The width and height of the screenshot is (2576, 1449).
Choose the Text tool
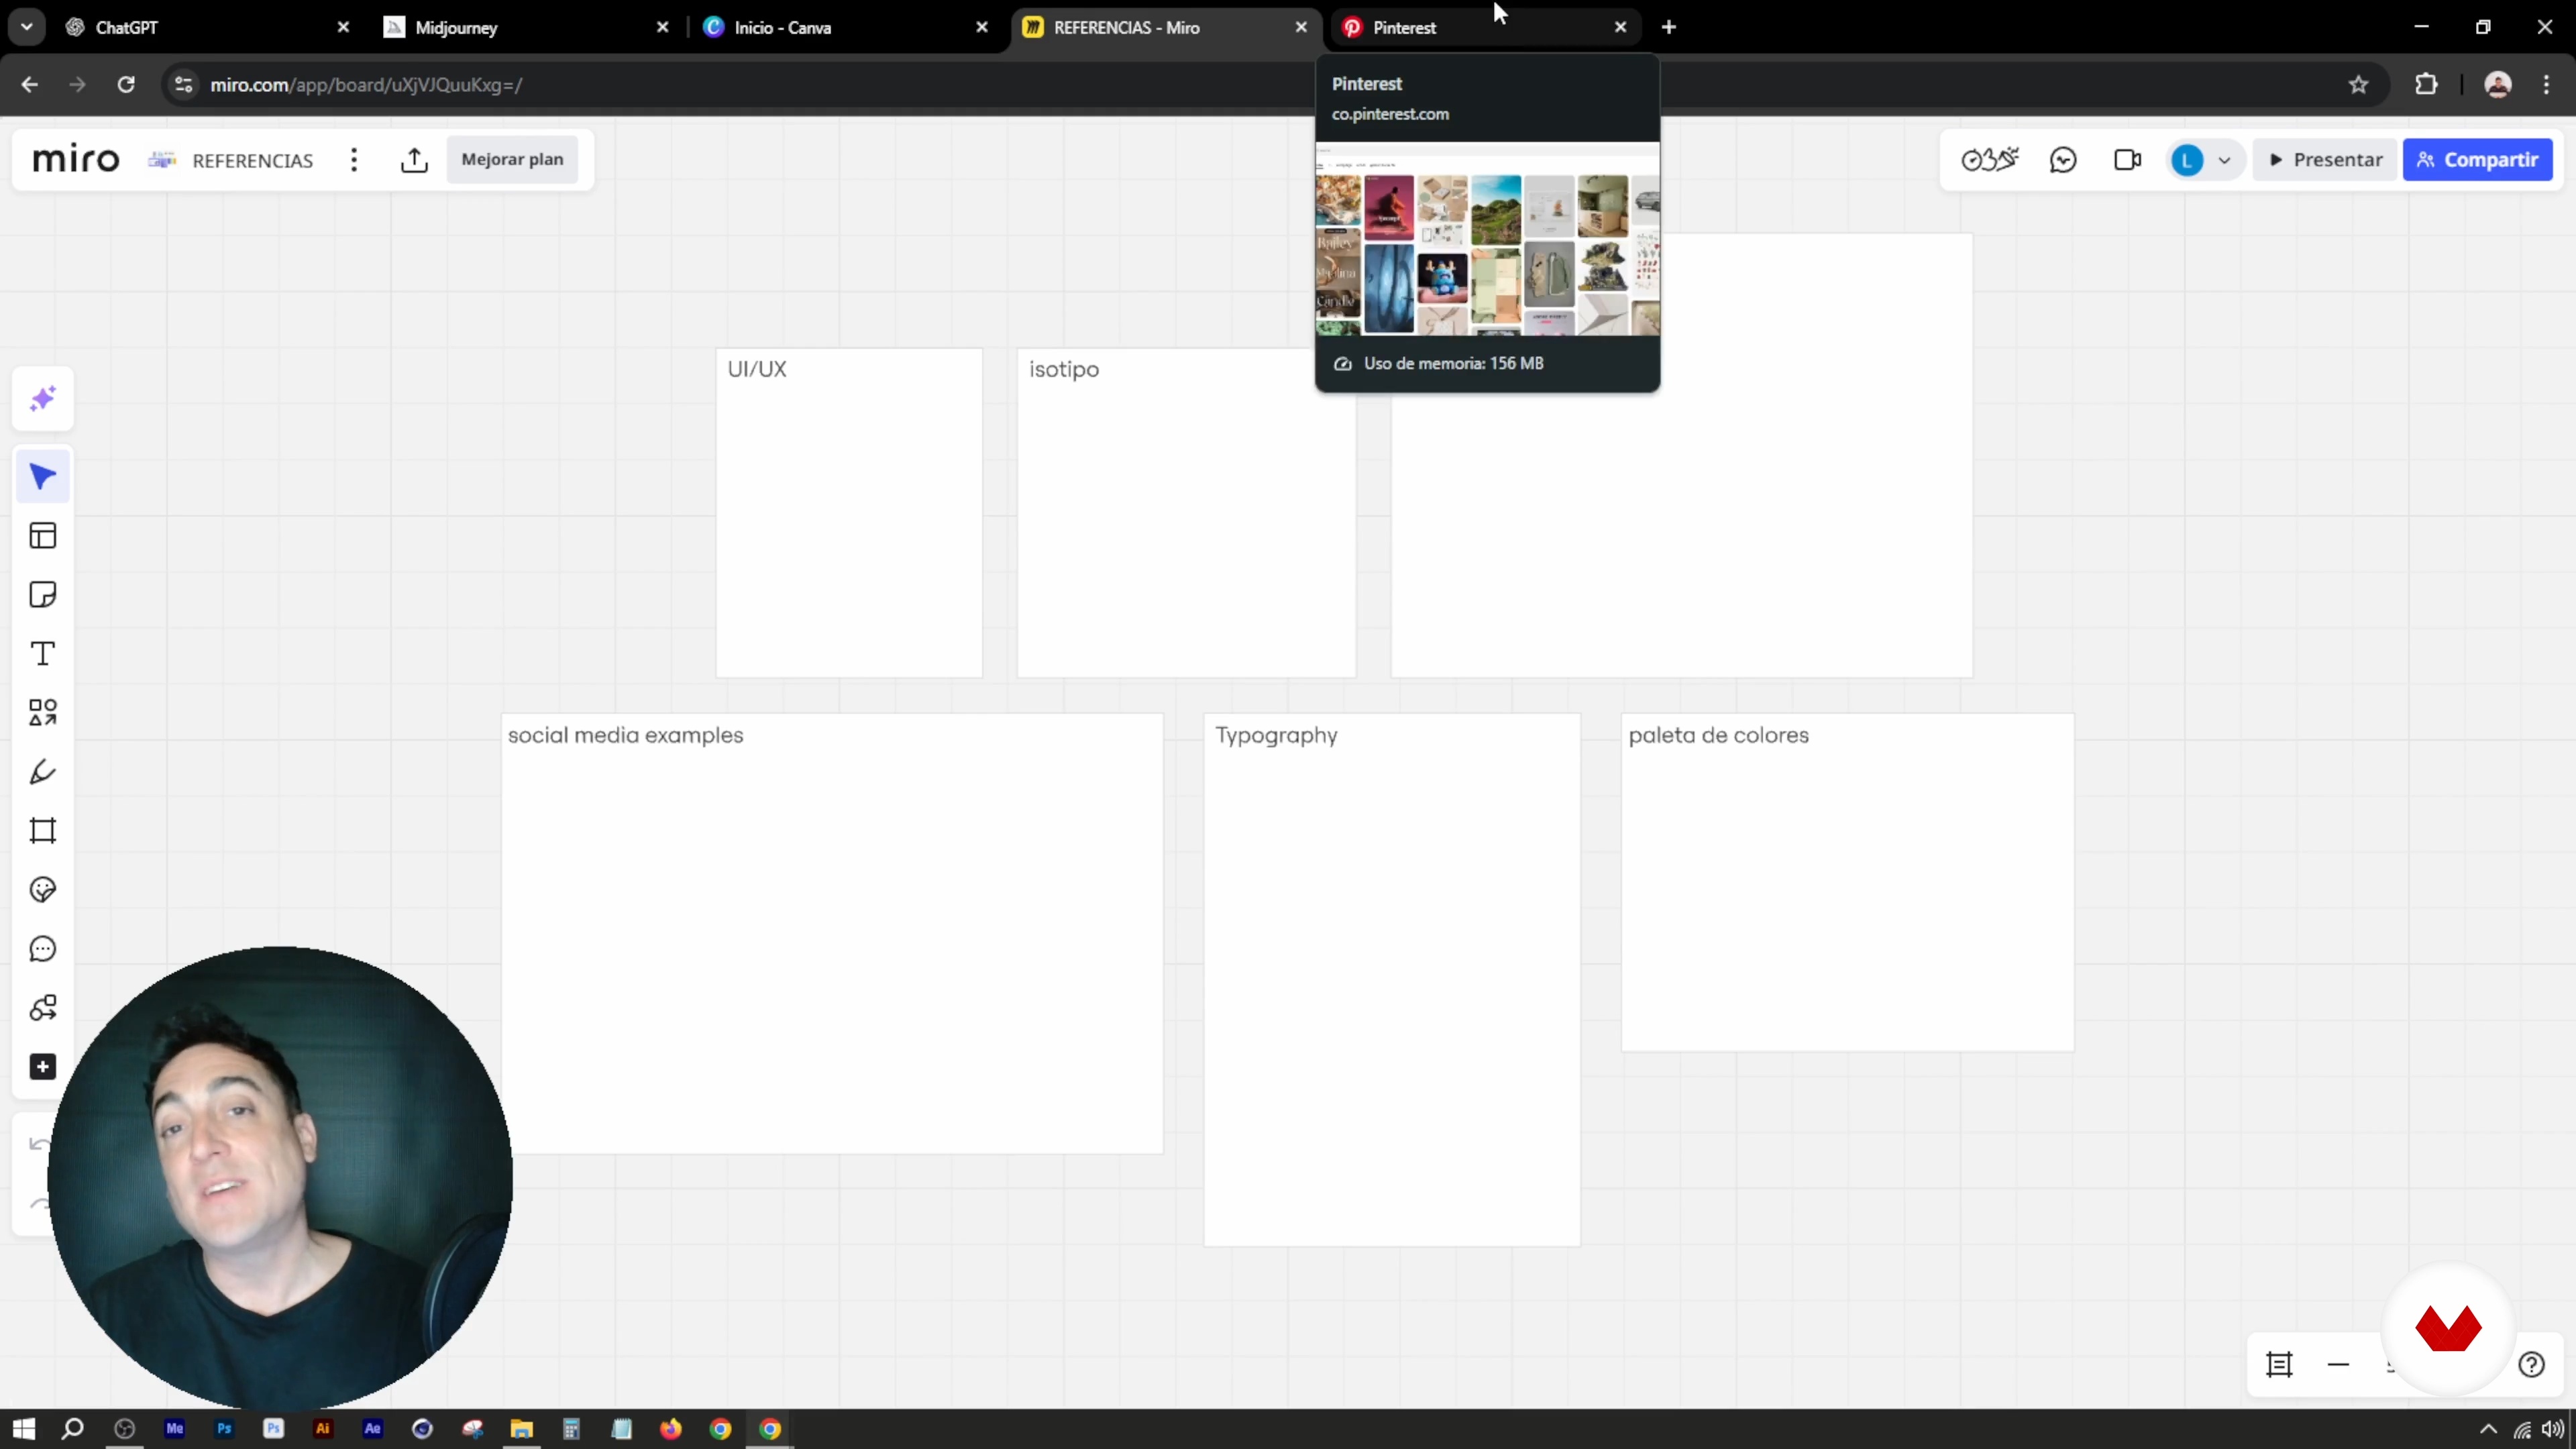coord(43,654)
